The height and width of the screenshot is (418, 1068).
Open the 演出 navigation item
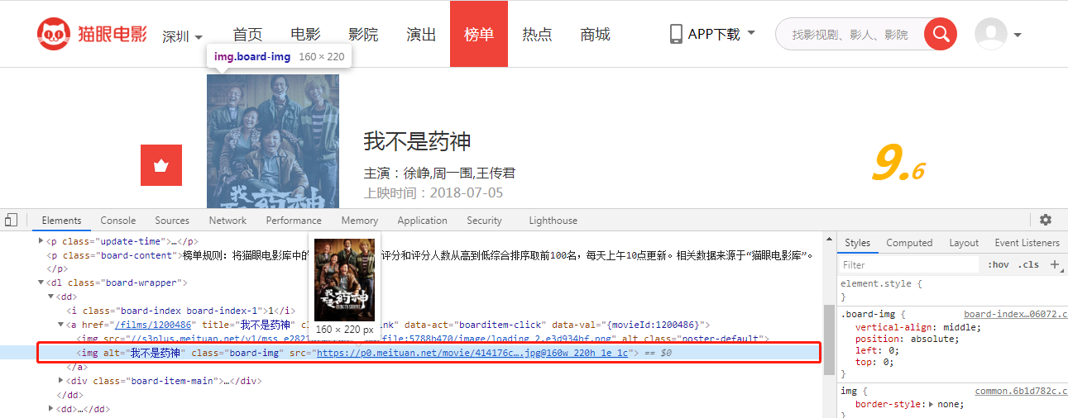pyautogui.click(x=421, y=34)
